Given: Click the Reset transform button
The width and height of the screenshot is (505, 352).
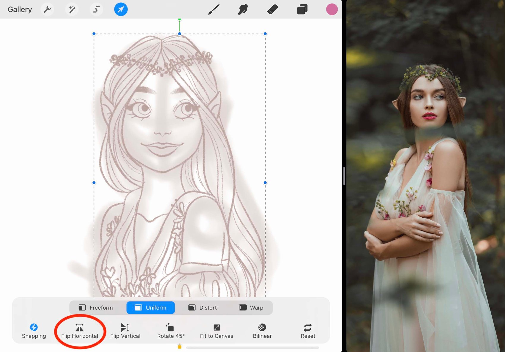Looking at the screenshot, I should click(308, 331).
